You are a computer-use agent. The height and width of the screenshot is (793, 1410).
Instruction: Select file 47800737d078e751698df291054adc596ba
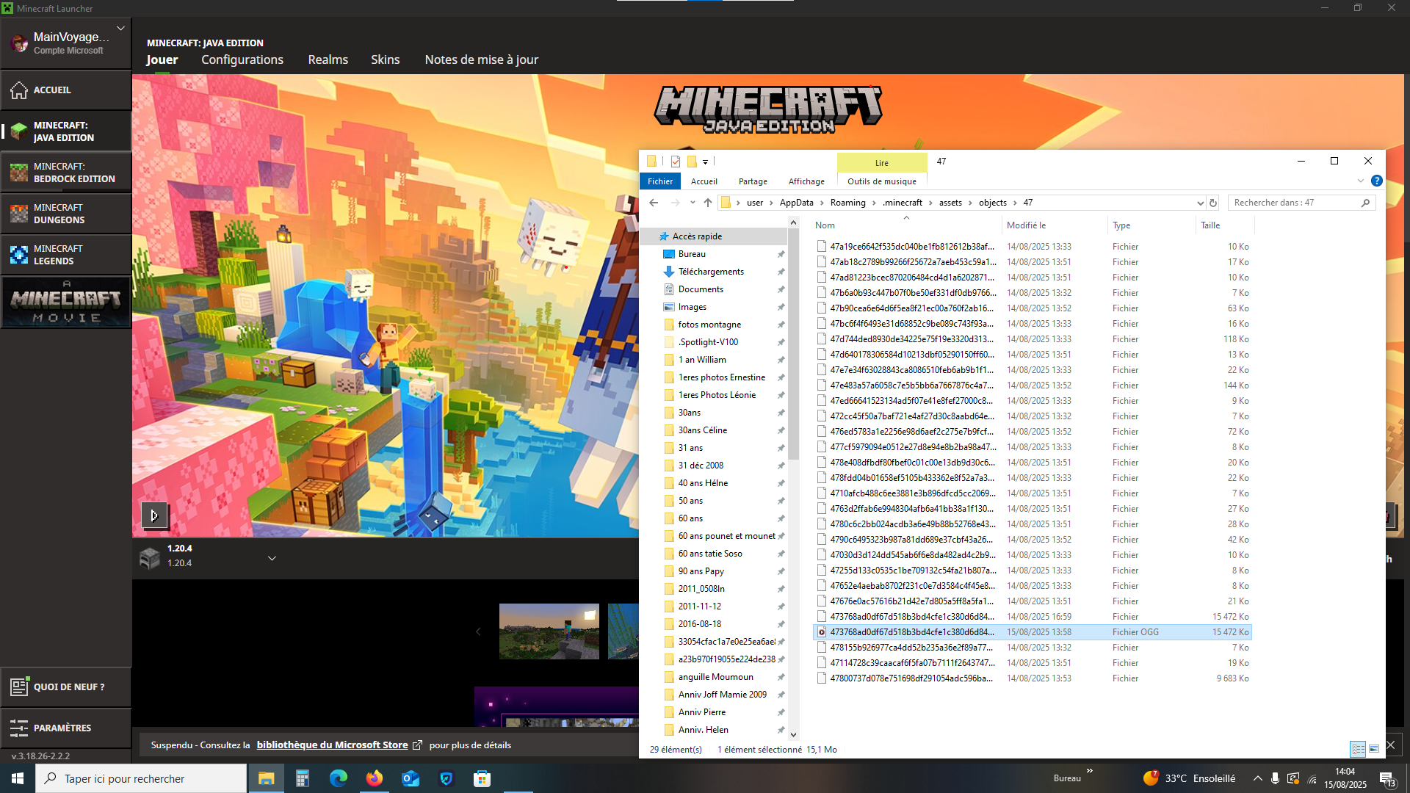pyautogui.click(x=1033, y=678)
